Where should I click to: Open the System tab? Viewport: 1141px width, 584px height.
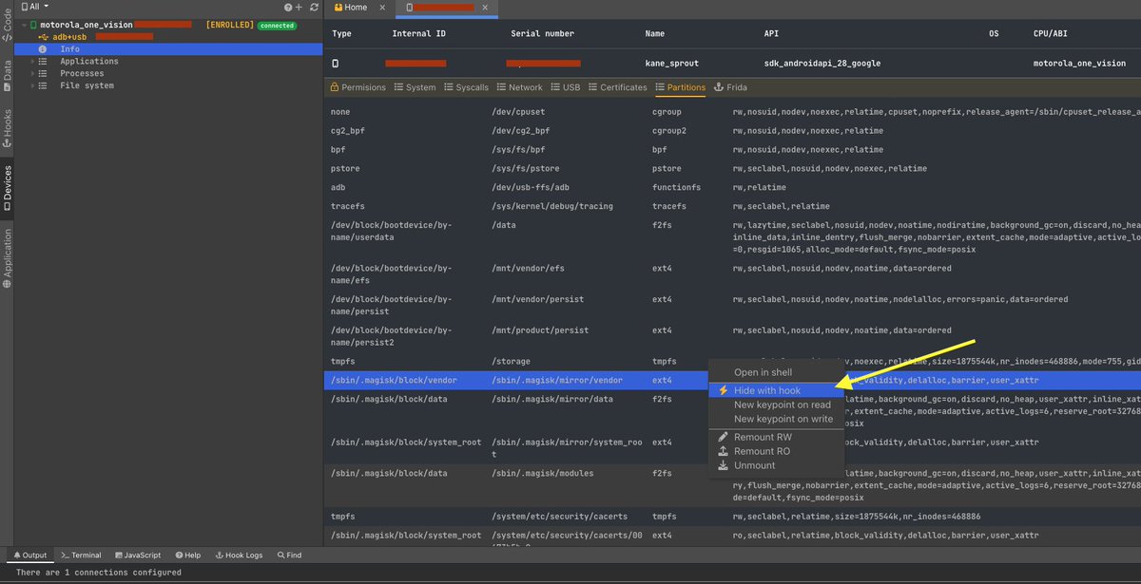415,86
